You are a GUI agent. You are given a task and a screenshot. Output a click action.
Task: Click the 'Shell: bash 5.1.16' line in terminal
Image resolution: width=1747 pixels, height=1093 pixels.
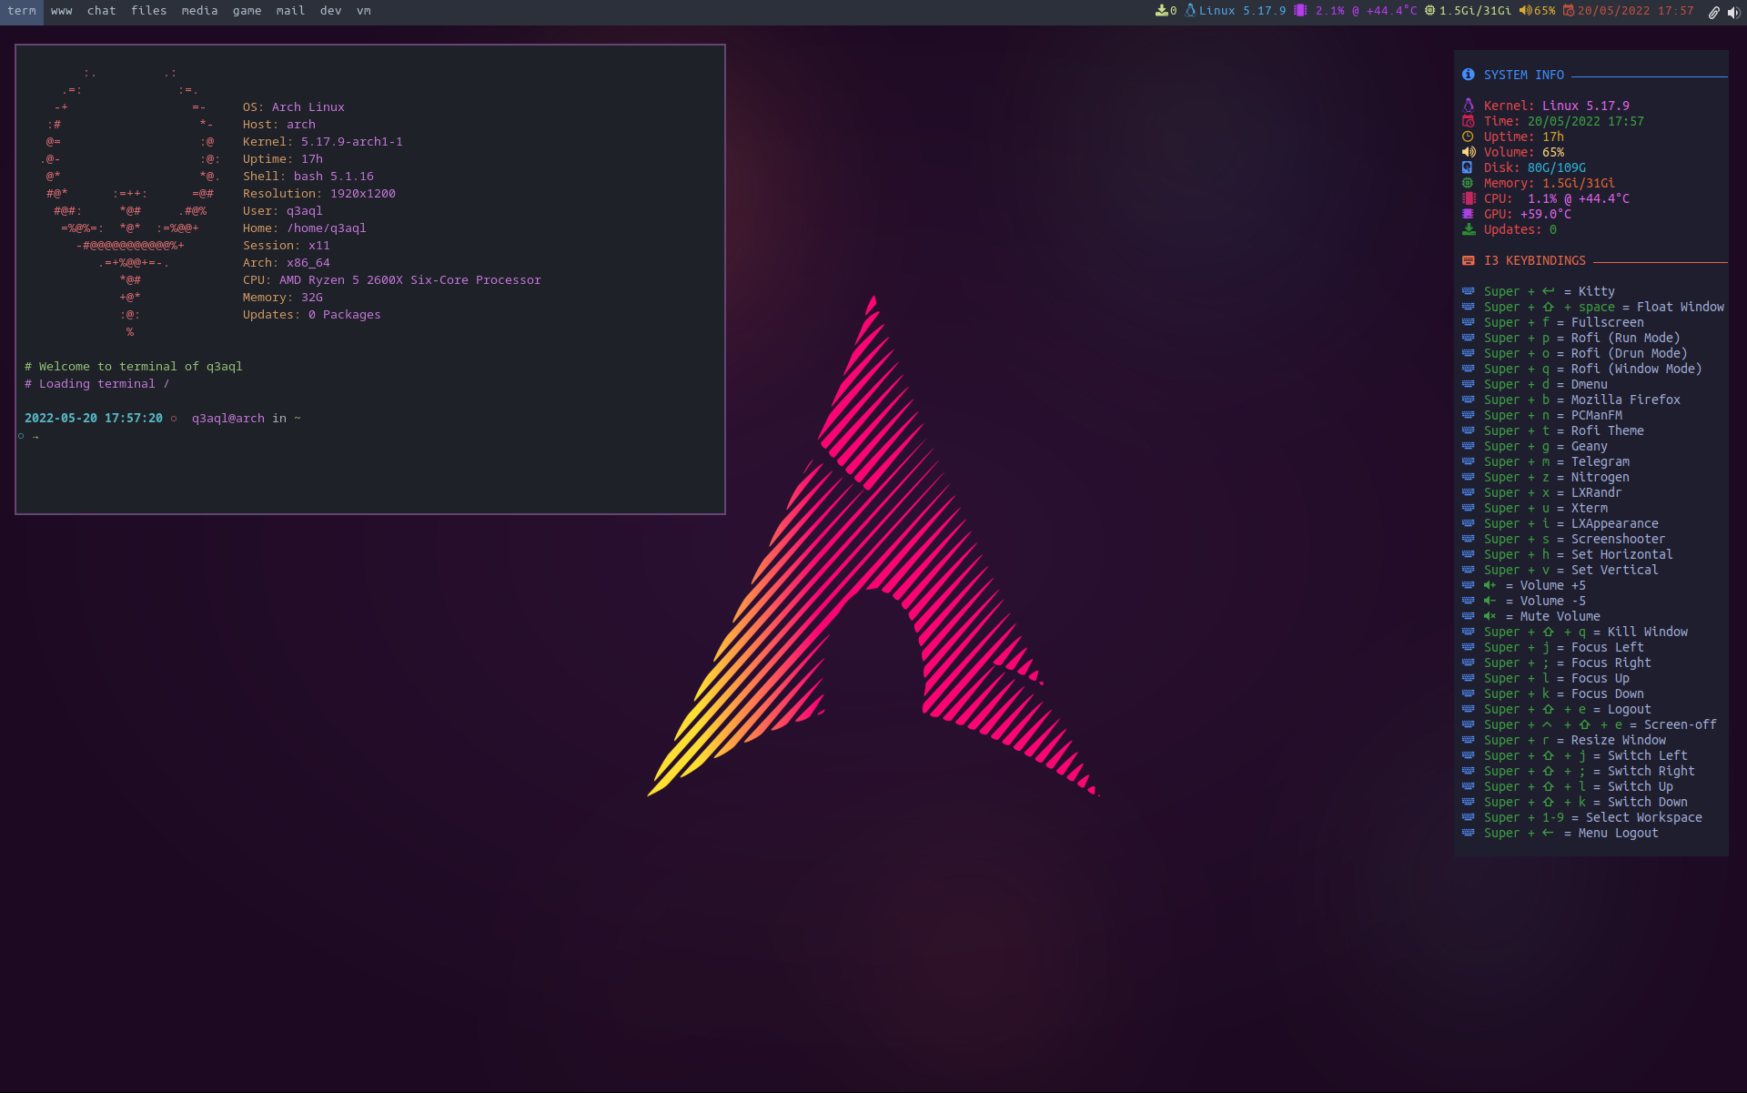click(308, 176)
